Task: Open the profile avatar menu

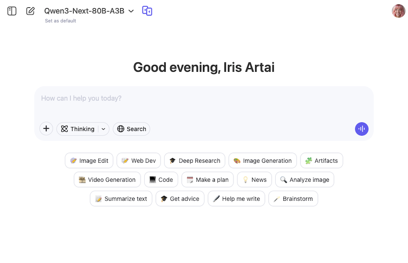Action: (x=398, y=11)
